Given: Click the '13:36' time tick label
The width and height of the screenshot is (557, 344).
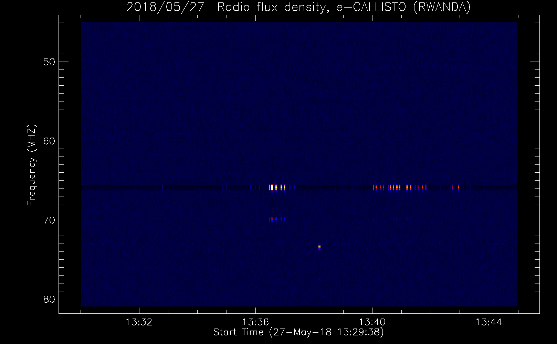Looking at the screenshot, I should pyautogui.click(x=255, y=322).
